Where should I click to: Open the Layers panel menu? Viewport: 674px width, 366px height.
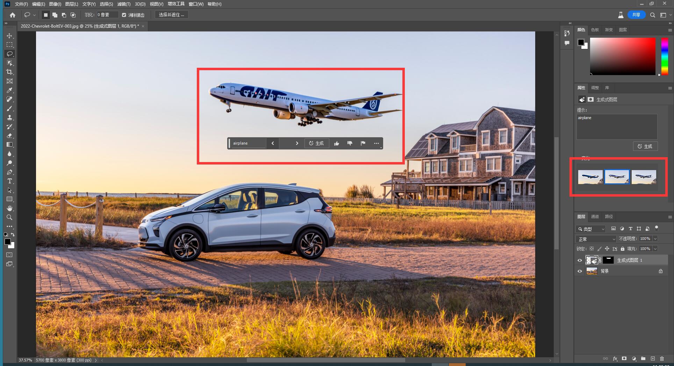(670, 217)
